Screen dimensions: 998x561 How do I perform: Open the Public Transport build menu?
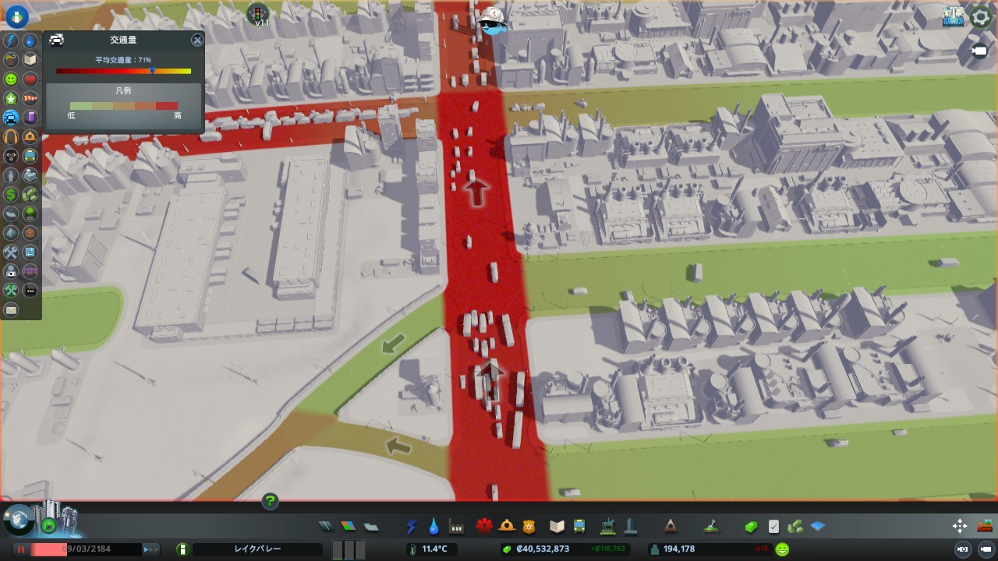(579, 527)
